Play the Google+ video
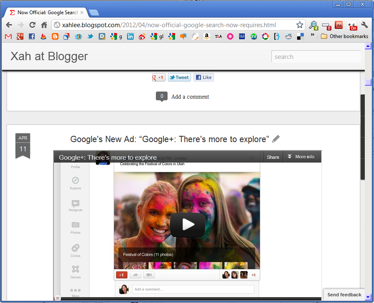This screenshot has height=303, width=374. pos(188,224)
